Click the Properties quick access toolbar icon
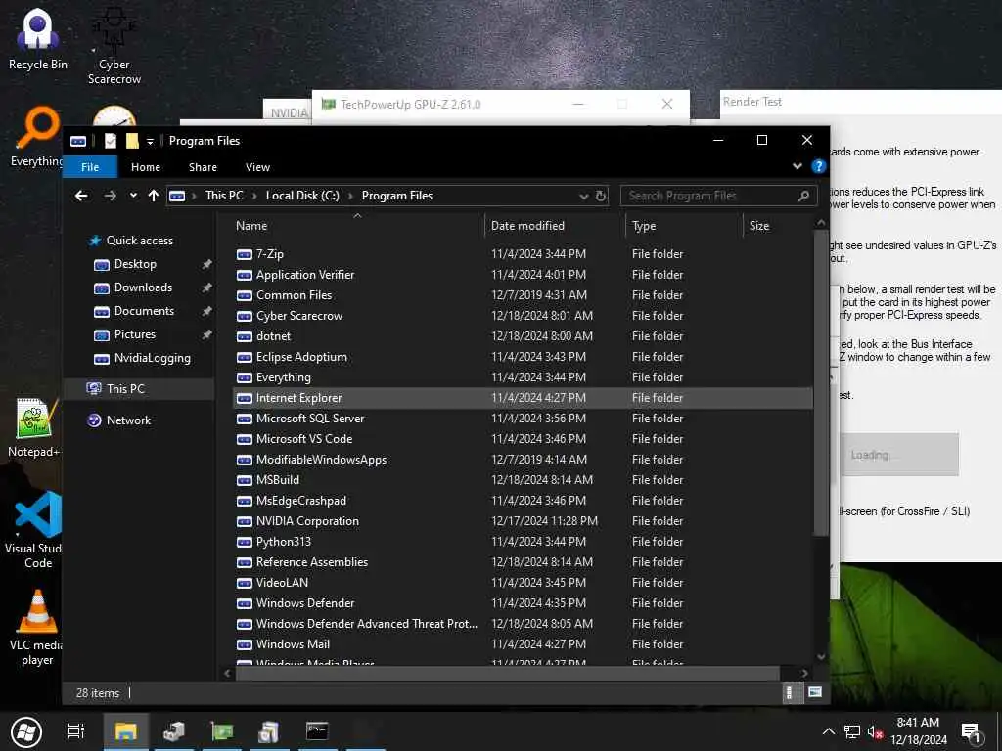 111,141
